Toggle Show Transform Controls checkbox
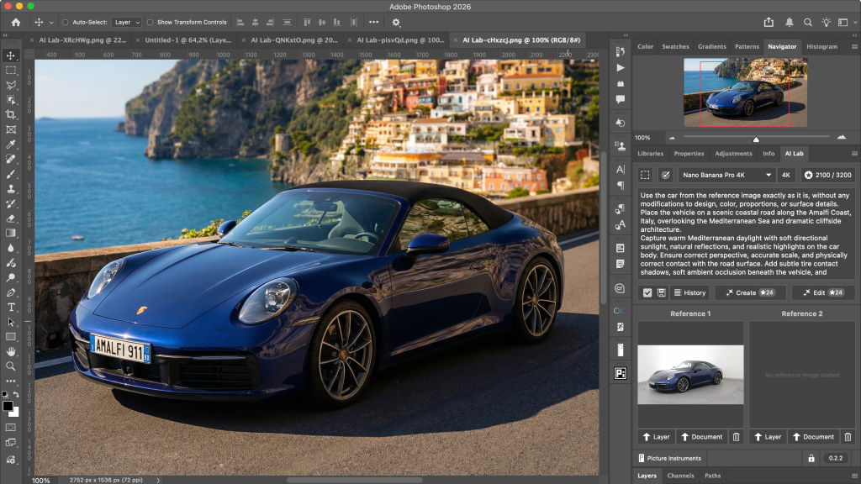The image size is (861, 484). tap(151, 23)
